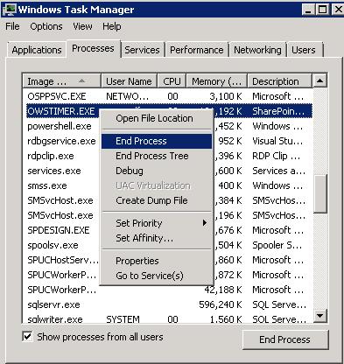Sort by User Name column header

pyautogui.click(x=129, y=81)
